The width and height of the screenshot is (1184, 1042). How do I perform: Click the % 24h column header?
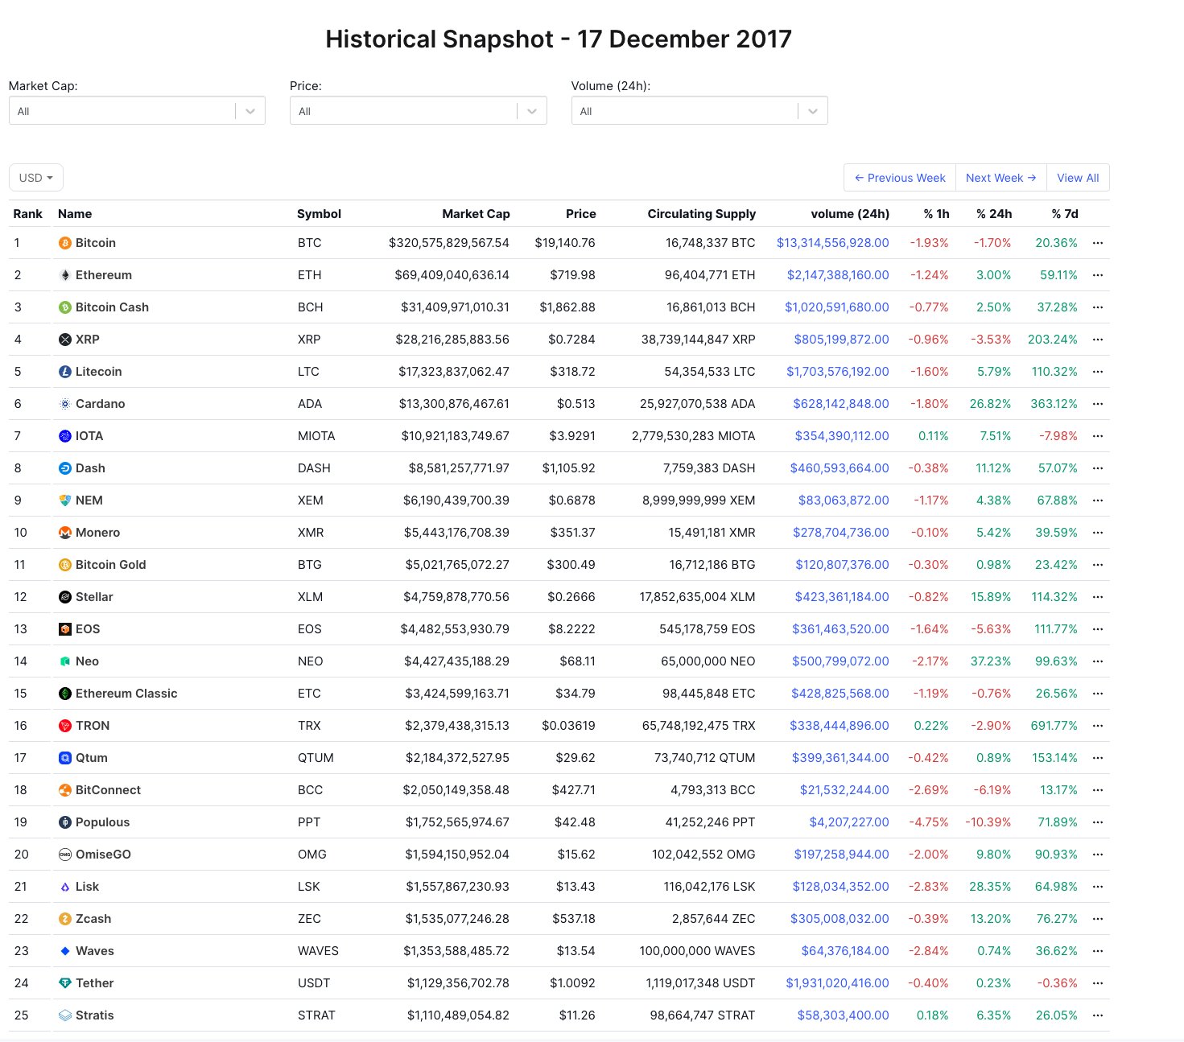[994, 214]
